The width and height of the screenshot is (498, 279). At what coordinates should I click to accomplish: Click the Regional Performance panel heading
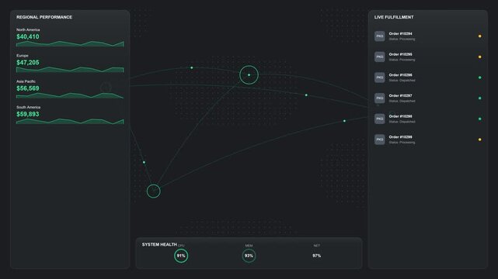point(44,17)
